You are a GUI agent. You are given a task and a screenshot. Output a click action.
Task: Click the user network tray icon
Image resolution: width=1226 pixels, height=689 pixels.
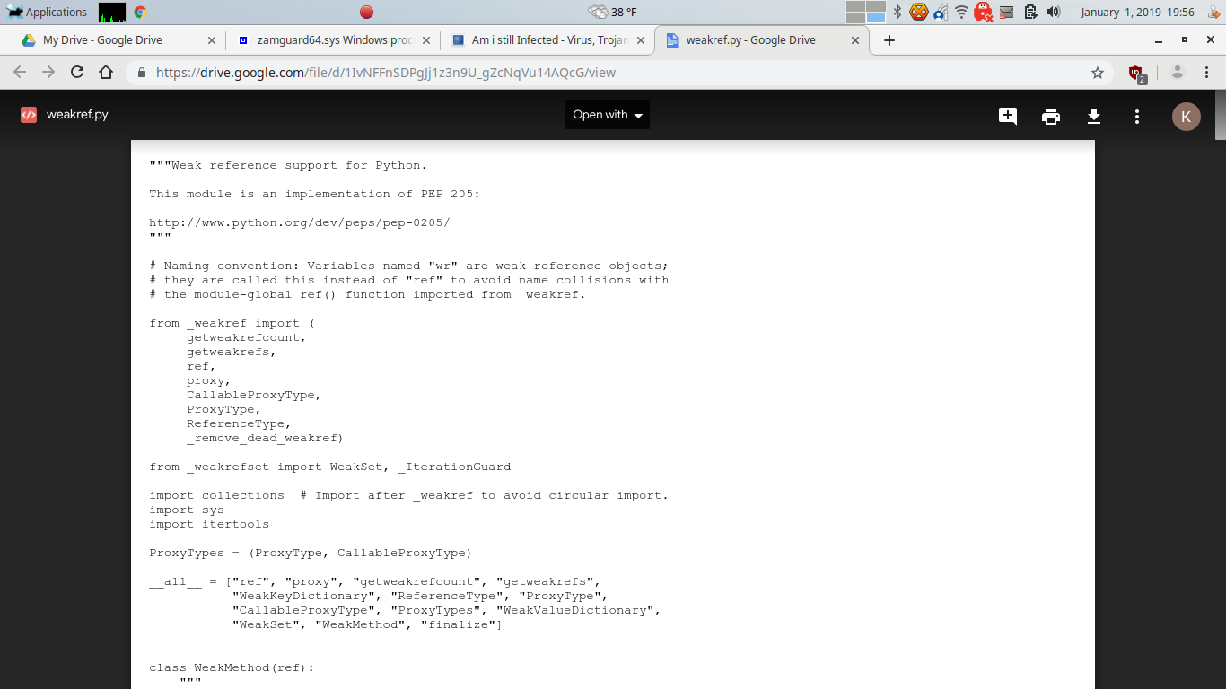(x=941, y=12)
